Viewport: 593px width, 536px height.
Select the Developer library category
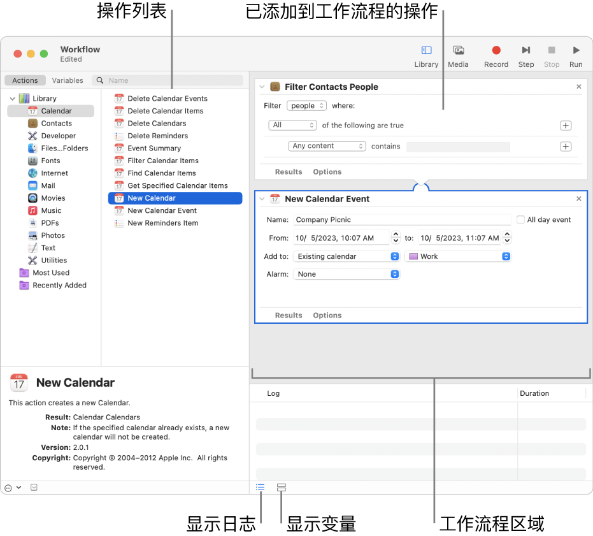pyautogui.click(x=51, y=136)
